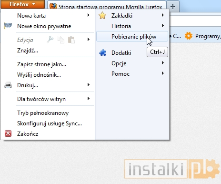
Task: Click the Copy icon in Edycja row
Action: point(61,40)
